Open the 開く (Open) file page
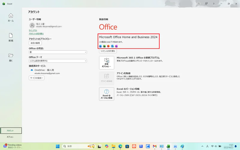Image resolution: width=240 pixels, height=150 pixels. point(11,57)
